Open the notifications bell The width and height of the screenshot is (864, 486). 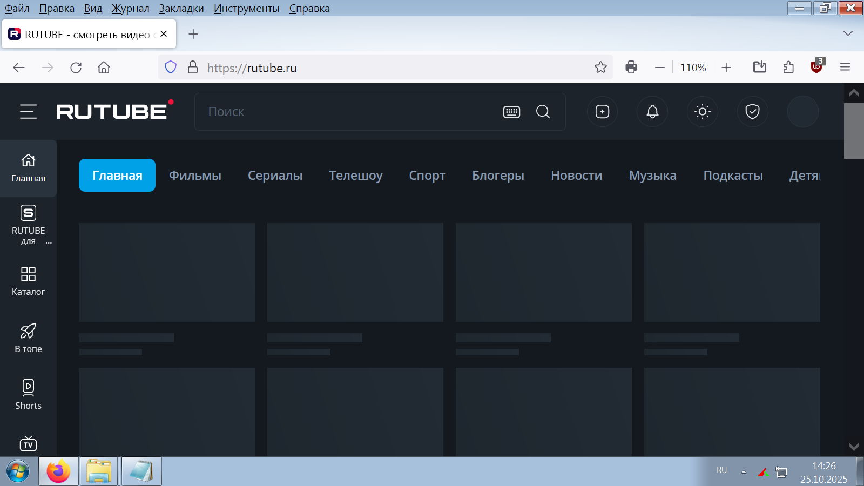coord(652,112)
